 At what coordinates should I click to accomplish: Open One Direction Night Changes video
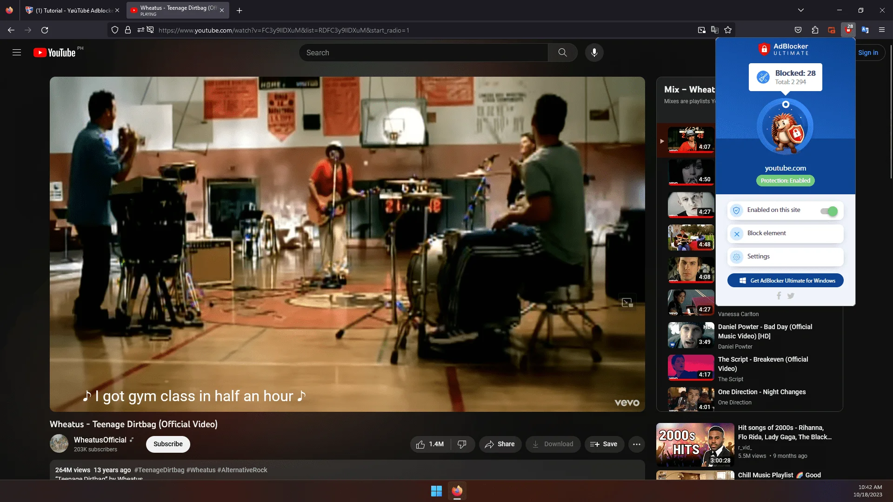coord(761,392)
